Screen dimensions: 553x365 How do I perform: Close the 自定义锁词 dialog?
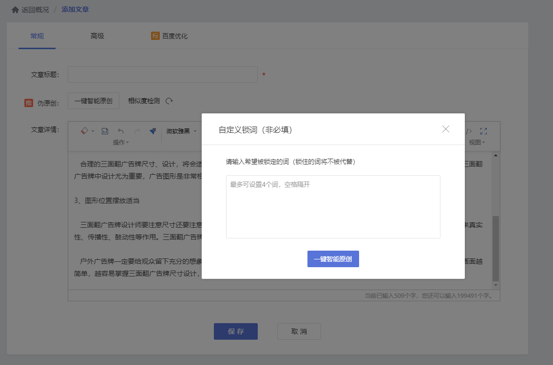tap(446, 129)
